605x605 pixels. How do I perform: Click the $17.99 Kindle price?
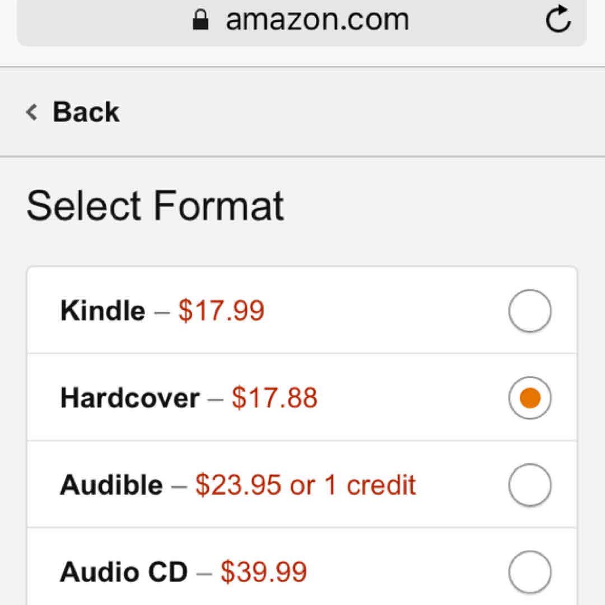point(221,311)
